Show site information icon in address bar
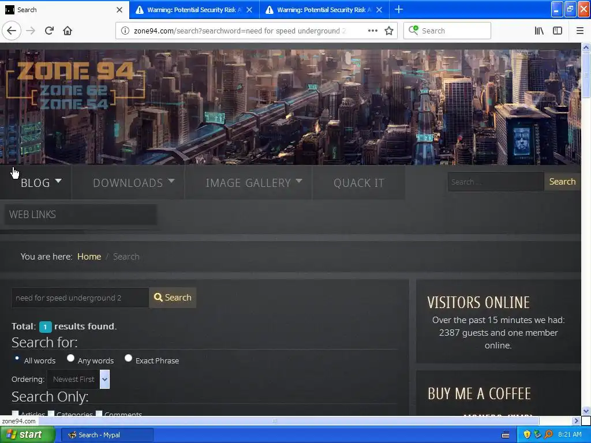This screenshot has width=591, height=443. pos(125,31)
